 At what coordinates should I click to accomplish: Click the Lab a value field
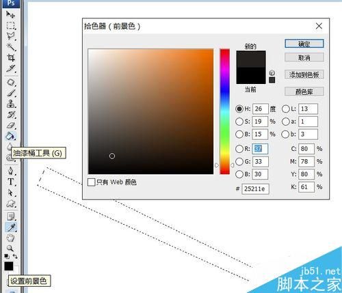coord(308,122)
